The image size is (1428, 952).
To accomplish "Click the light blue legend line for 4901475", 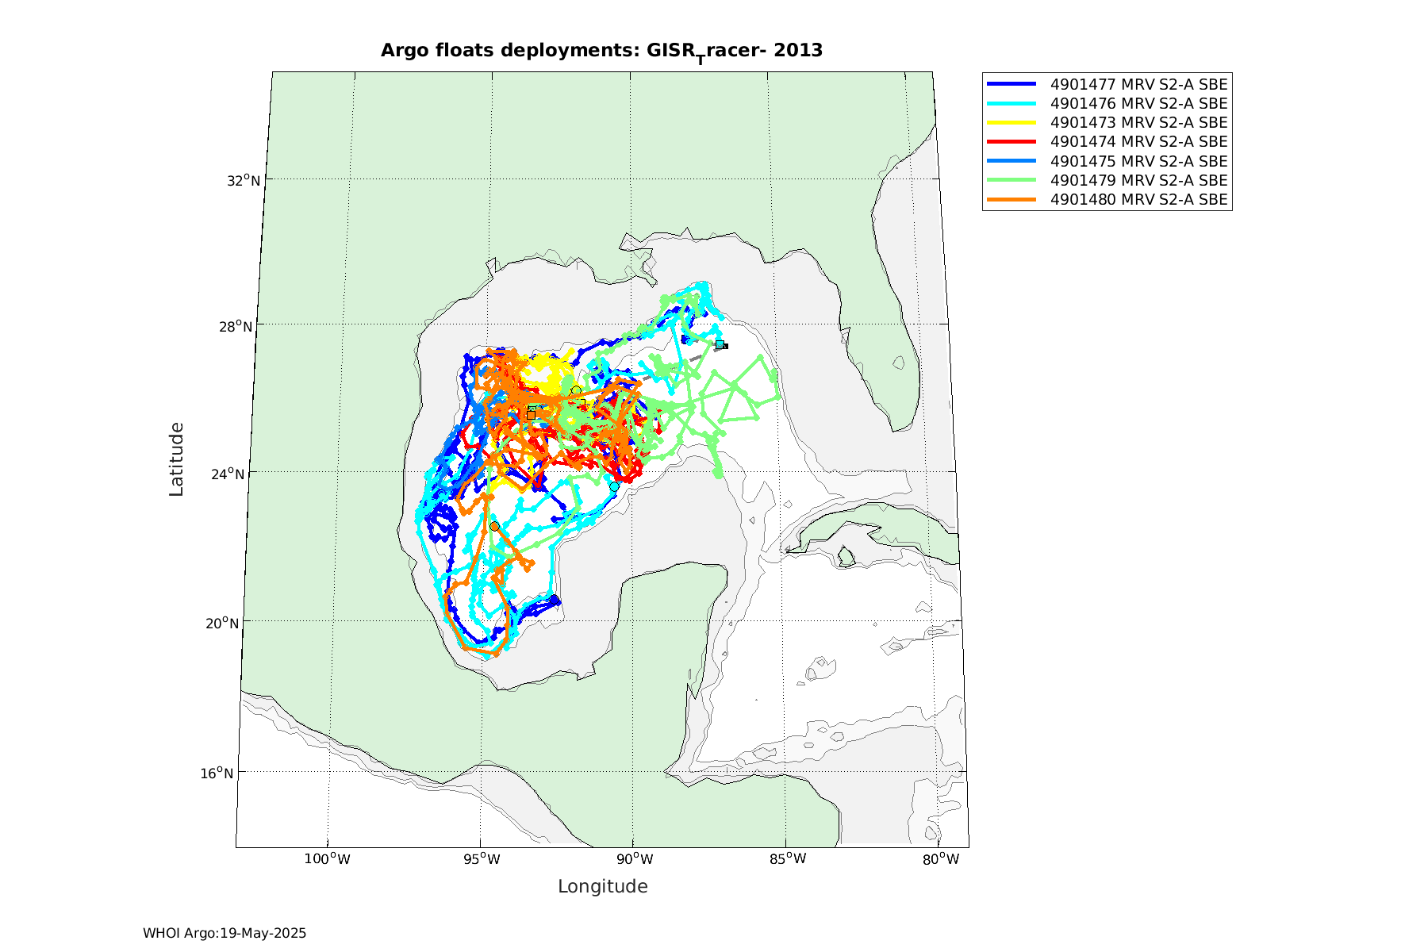I will pyautogui.click(x=1011, y=161).
